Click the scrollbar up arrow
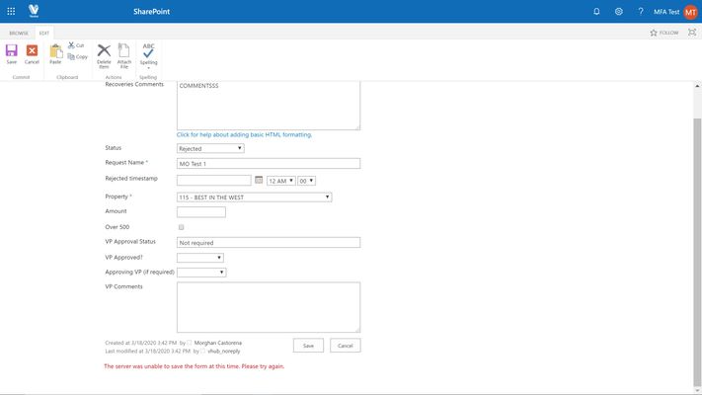This screenshot has height=395, width=702. (697, 86)
